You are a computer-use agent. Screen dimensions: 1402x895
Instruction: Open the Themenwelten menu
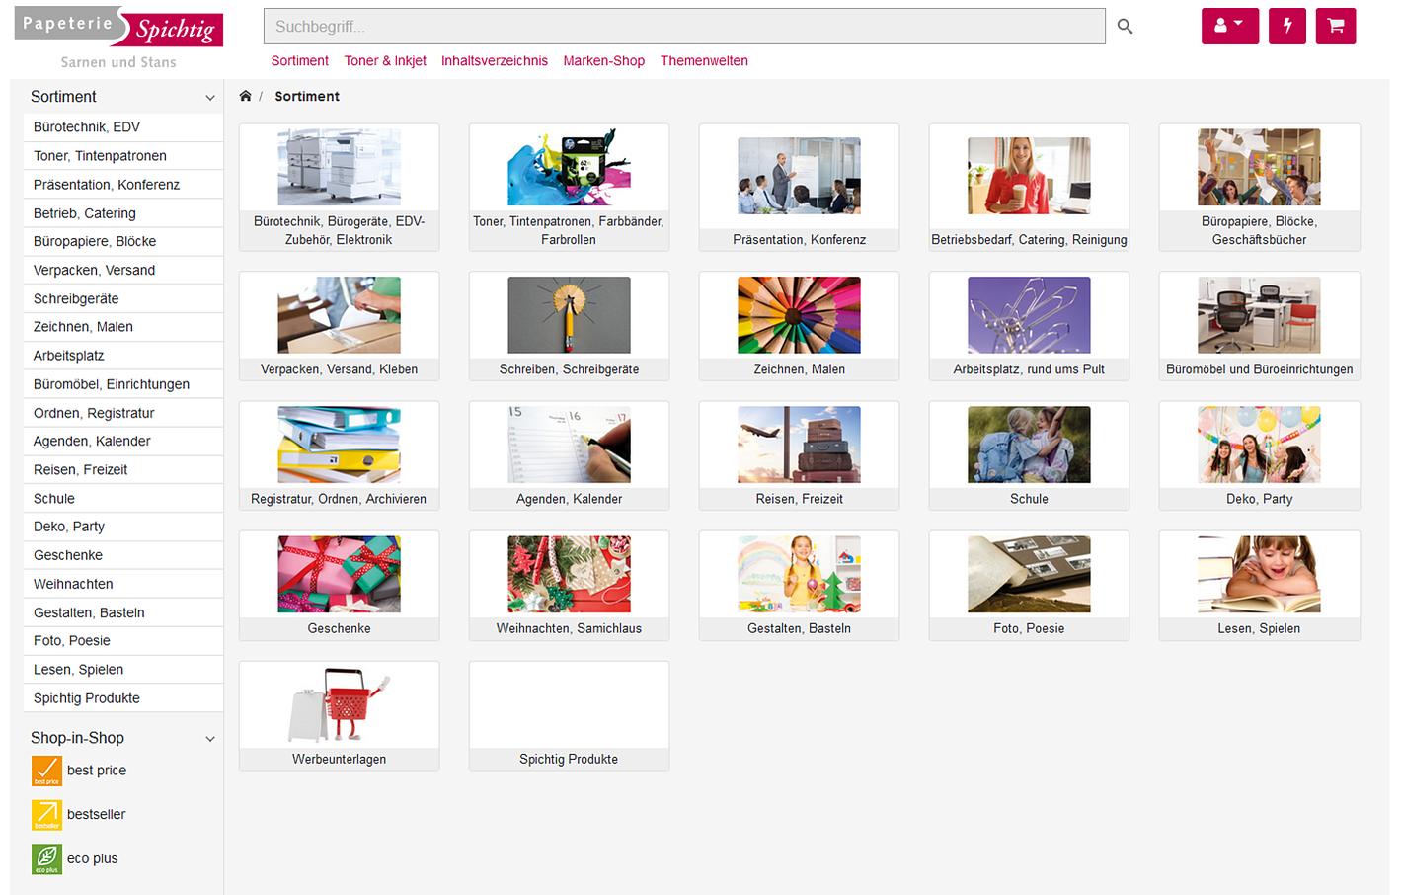704,61
